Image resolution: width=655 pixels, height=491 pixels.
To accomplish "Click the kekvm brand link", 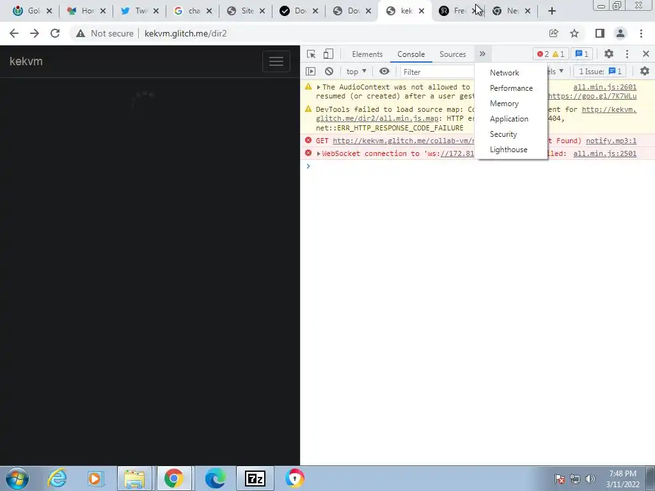I will [26, 61].
